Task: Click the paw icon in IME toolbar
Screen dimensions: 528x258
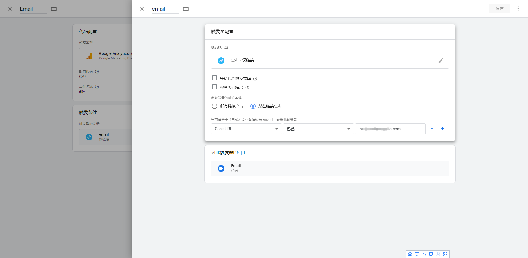Action: [x=410, y=254]
